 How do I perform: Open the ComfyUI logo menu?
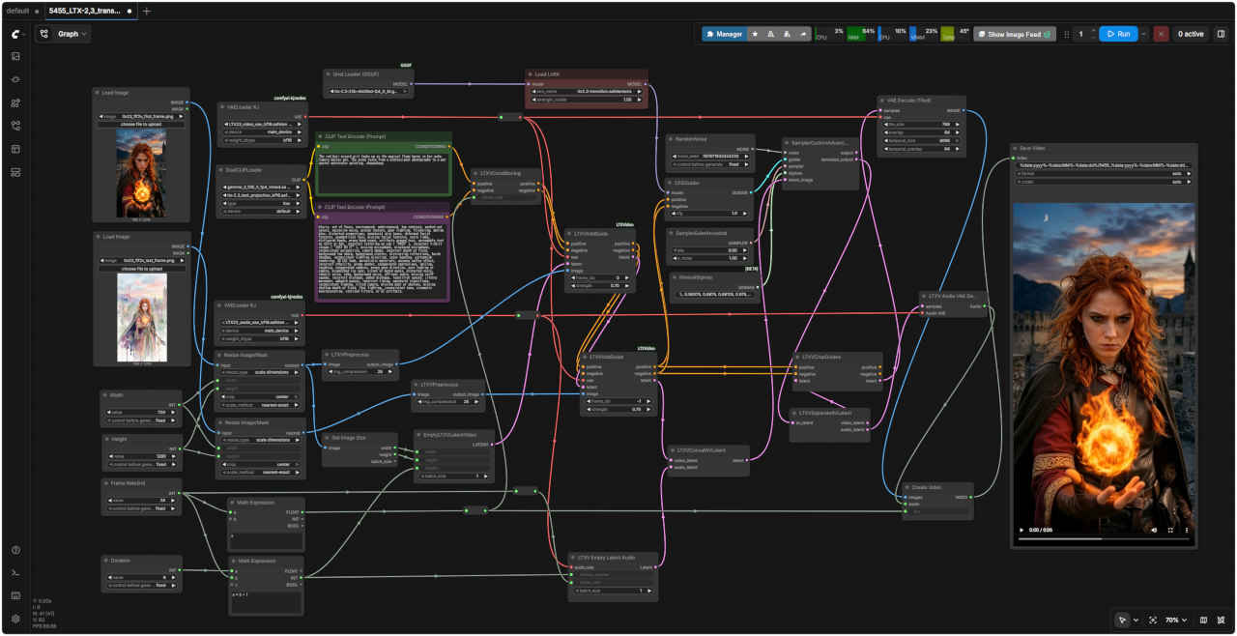(15, 33)
